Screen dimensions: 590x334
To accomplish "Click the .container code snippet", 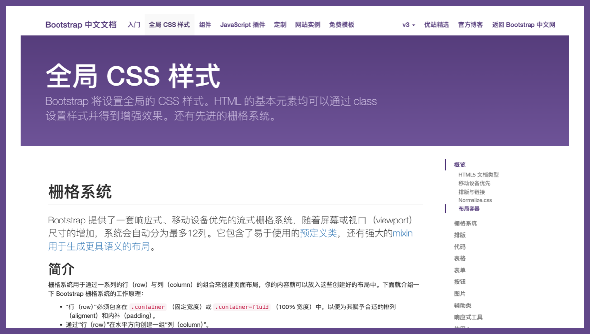I will coord(148,307).
